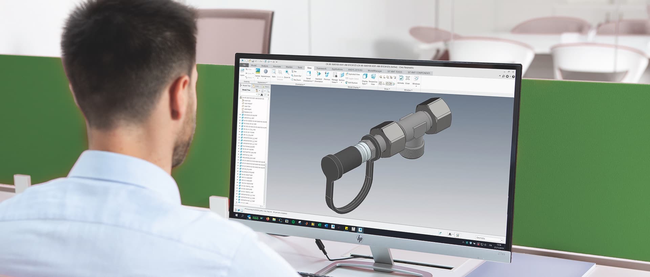
Task: Click the Windows Start button
Action: click(236, 215)
